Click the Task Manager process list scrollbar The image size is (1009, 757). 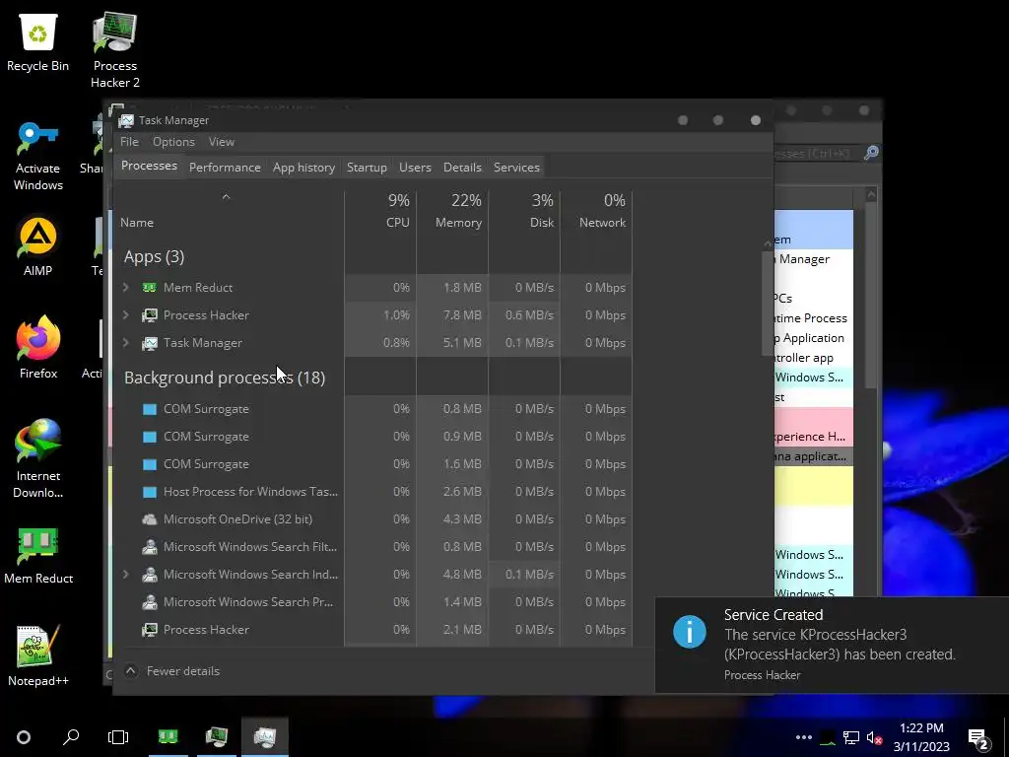pos(767,303)
